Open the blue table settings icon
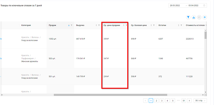Screen dimensions: 214x105 205,17
